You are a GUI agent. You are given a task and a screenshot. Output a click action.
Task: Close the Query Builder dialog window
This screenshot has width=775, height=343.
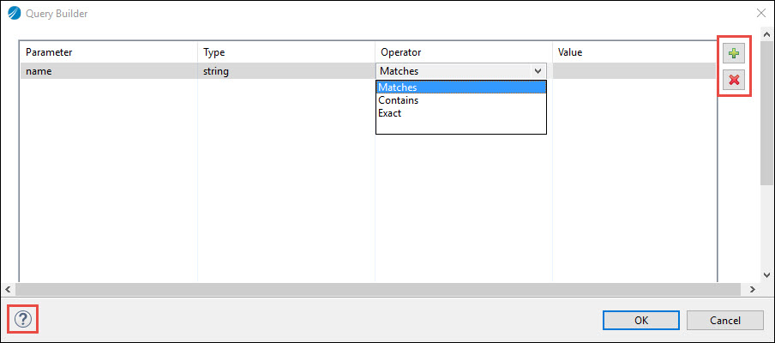coord(760,14)
